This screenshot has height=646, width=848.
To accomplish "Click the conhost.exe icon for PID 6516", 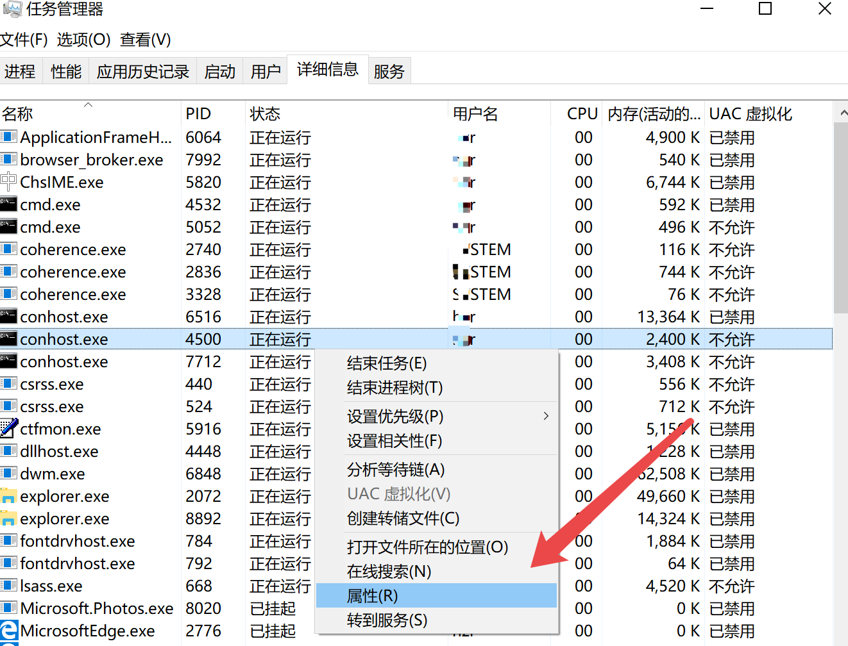I will pos(9,317).
